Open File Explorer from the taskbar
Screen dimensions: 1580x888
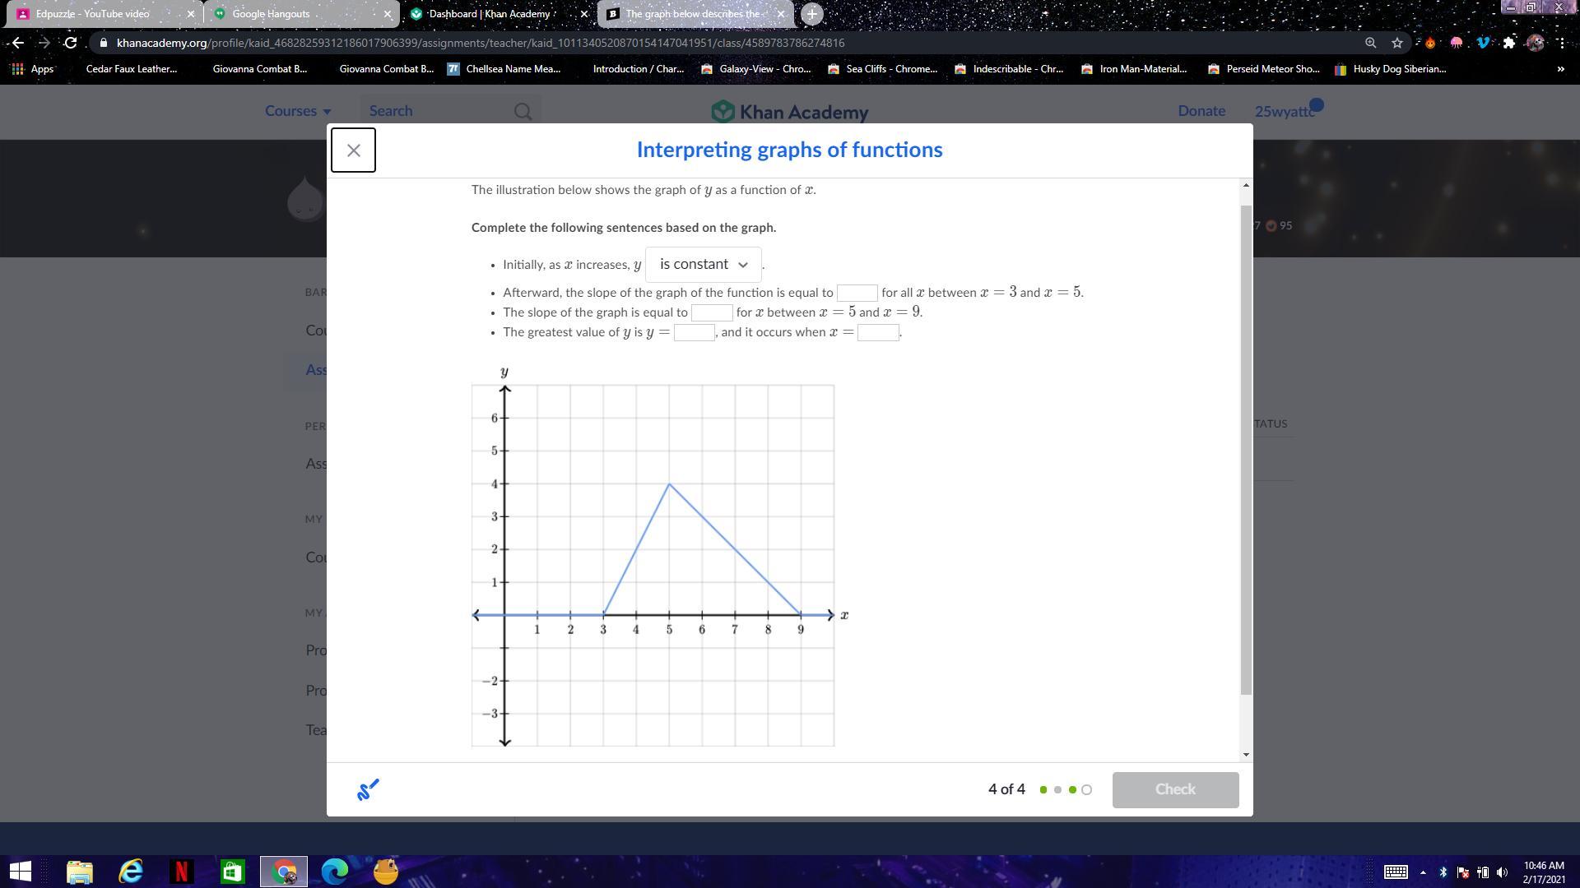80,871
